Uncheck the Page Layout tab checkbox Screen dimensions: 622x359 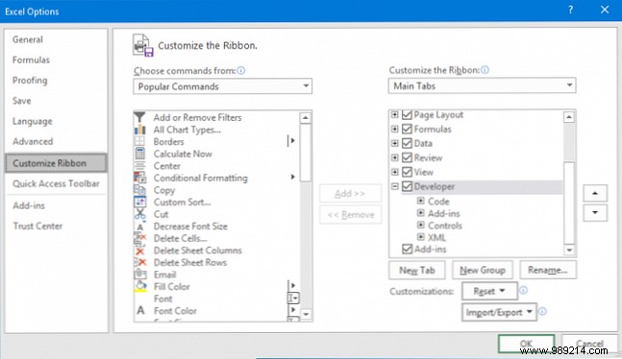(407, 114)
